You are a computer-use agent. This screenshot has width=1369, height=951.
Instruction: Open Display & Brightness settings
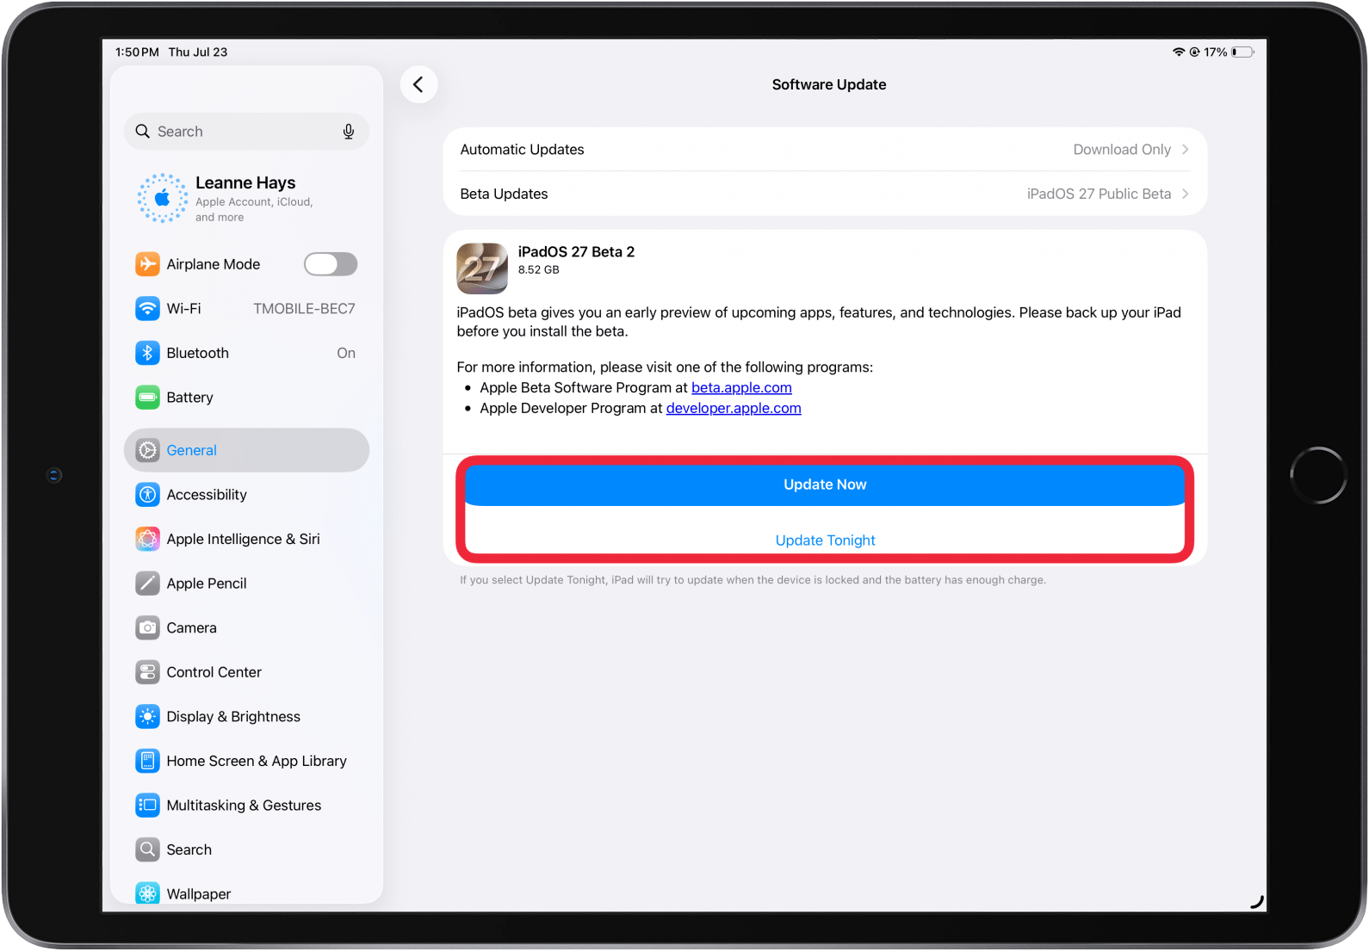pos(246,717)
